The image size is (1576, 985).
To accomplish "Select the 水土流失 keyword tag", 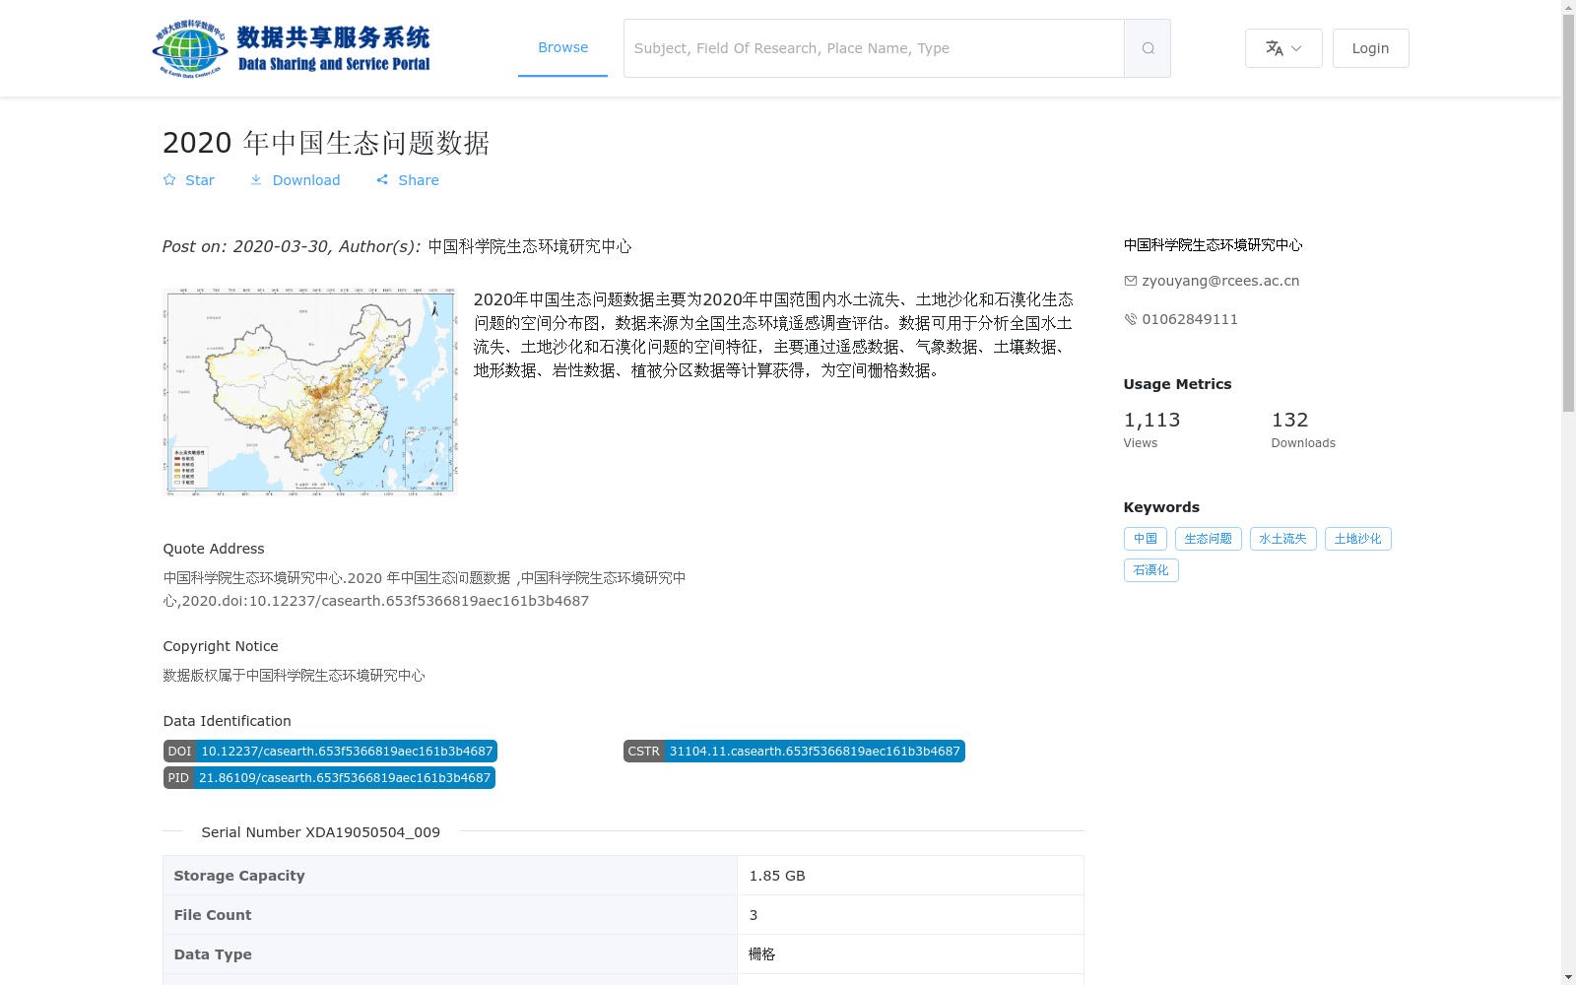I will pos(1283,539).
